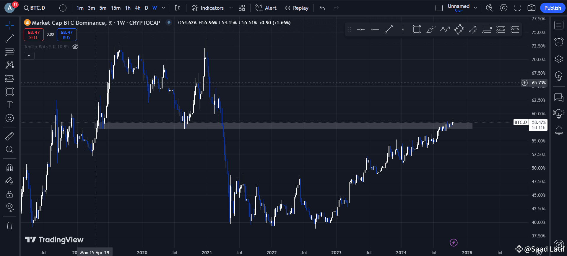Open the chat speech bubbles panel
The image size is (567, 256).
point(559,97)
